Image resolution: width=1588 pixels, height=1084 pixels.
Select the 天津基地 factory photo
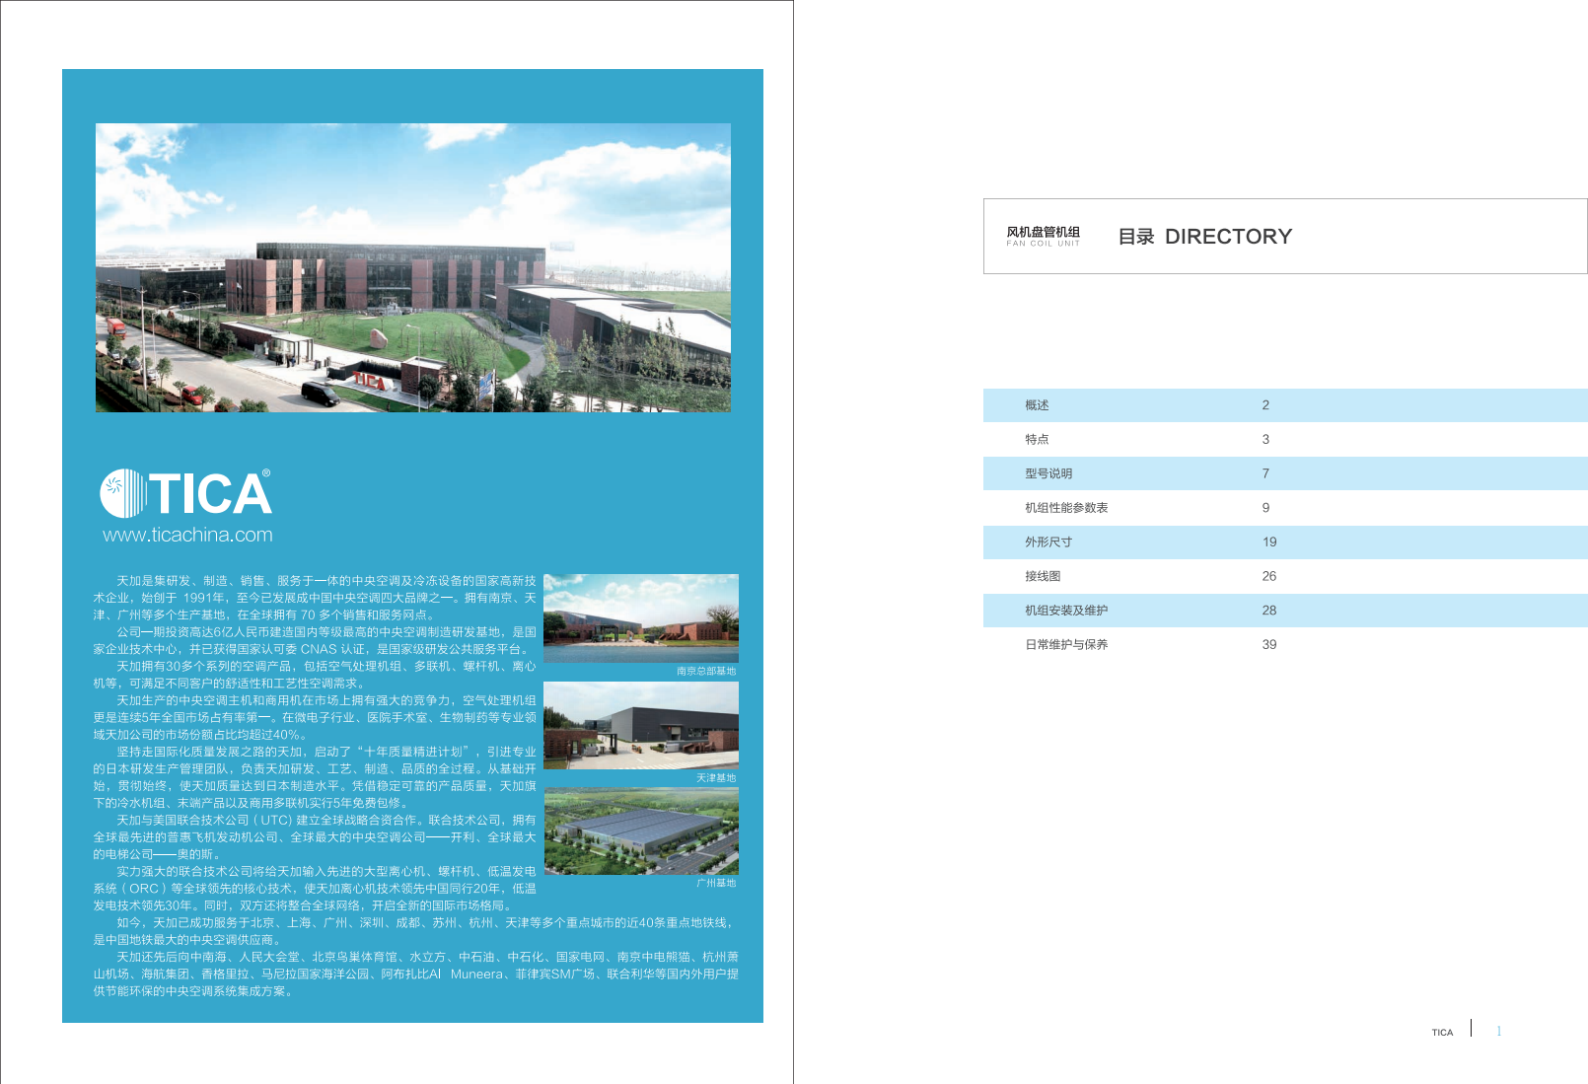(x=640, y=725)
